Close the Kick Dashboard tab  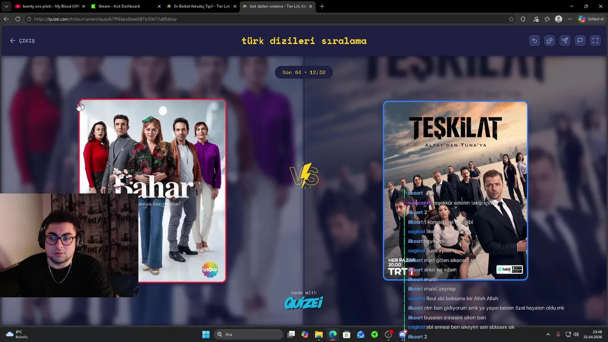(x=159, y=6)
